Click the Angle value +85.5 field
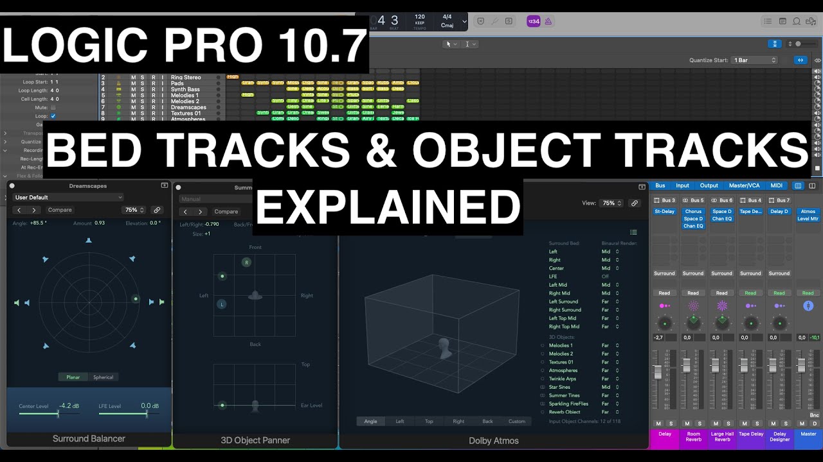 (38, 223)
